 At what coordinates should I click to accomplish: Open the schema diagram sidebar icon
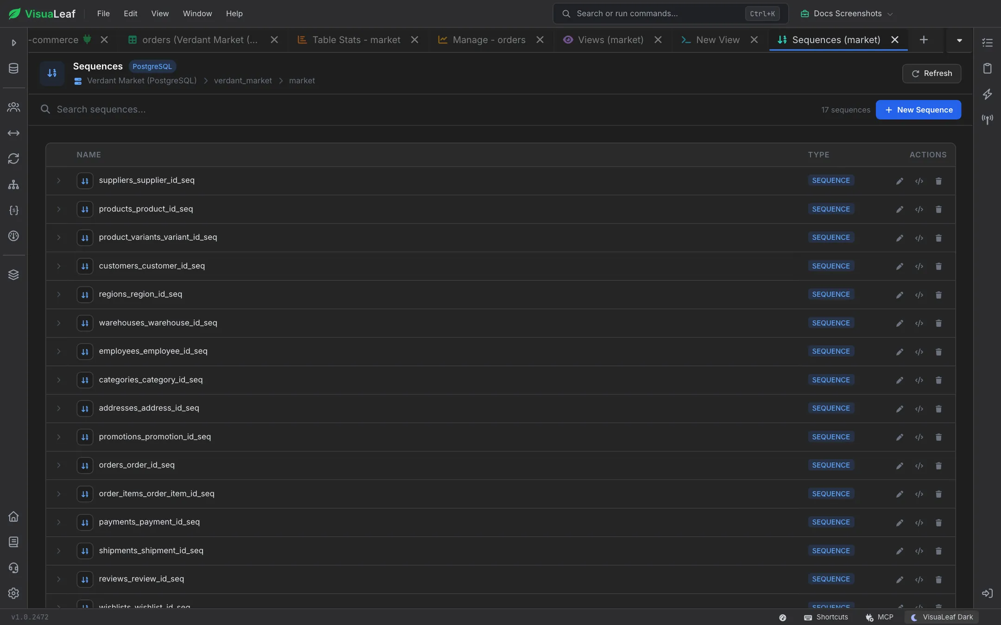(x=13, y=185)
